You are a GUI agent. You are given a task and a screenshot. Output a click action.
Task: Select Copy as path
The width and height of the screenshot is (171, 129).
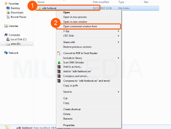(89, 86)
